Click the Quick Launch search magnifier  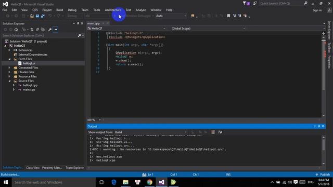click(x=305, y=3)
